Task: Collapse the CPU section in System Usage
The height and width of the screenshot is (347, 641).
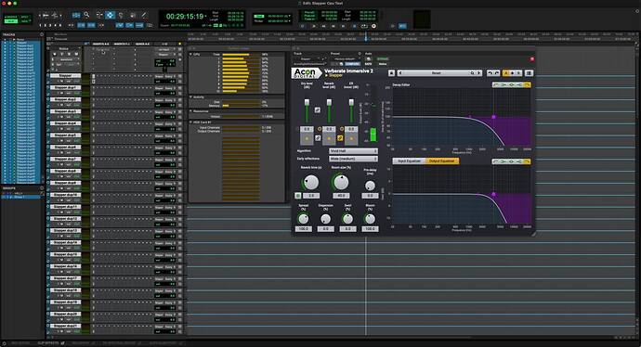Action: [191, 54]
